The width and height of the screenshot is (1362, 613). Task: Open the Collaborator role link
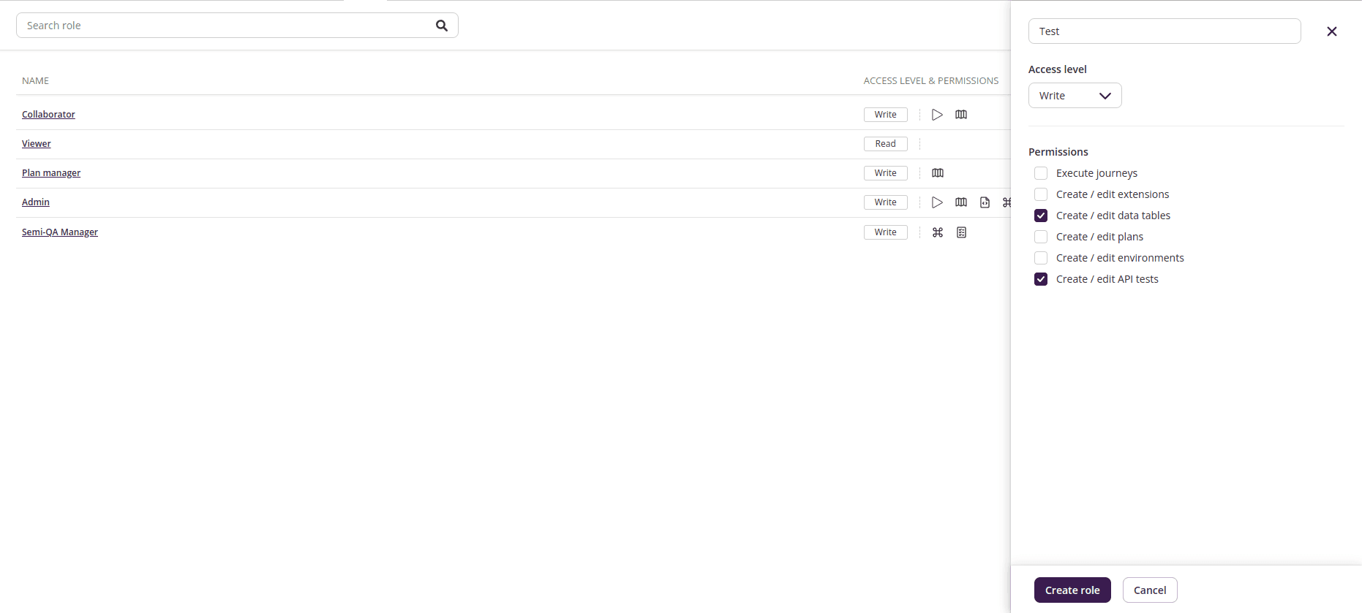(x=48, y=115)
